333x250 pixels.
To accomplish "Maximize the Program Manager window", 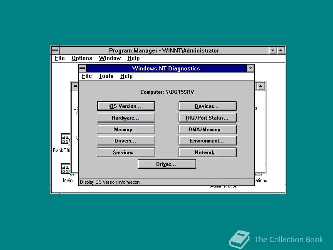I will 281,50.
